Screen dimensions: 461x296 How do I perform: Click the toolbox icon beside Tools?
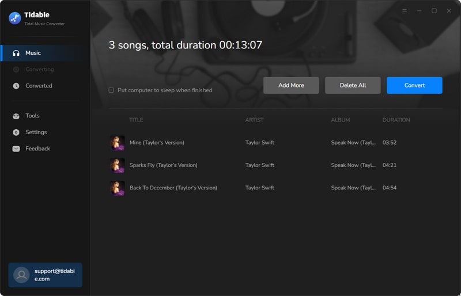click(x=16, y=116)
